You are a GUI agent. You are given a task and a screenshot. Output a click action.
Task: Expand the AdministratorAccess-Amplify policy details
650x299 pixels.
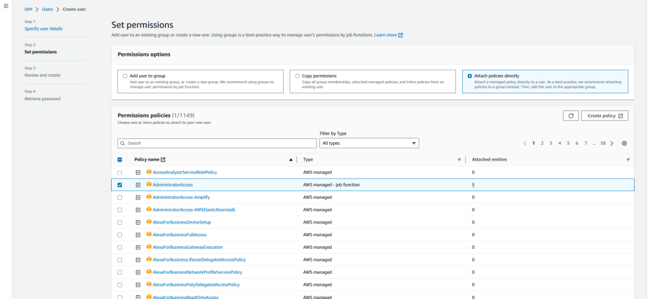pos(138,197)
